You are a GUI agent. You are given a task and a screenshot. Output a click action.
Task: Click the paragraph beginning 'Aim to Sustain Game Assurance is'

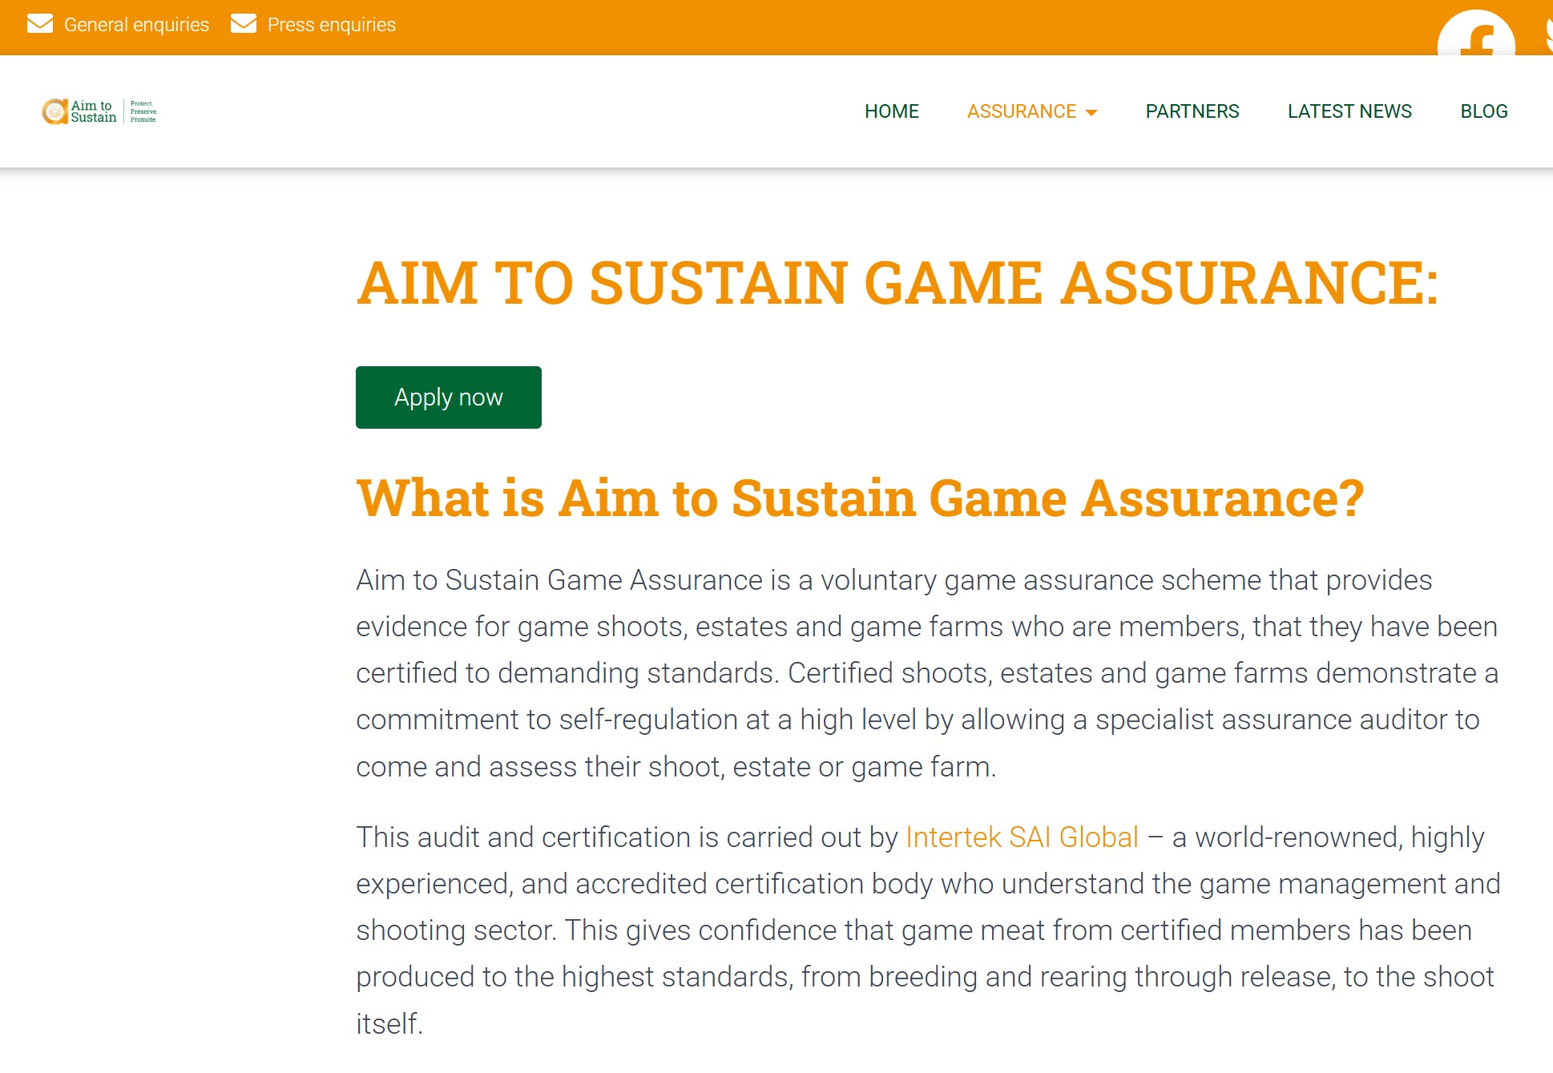pos(926,673)
